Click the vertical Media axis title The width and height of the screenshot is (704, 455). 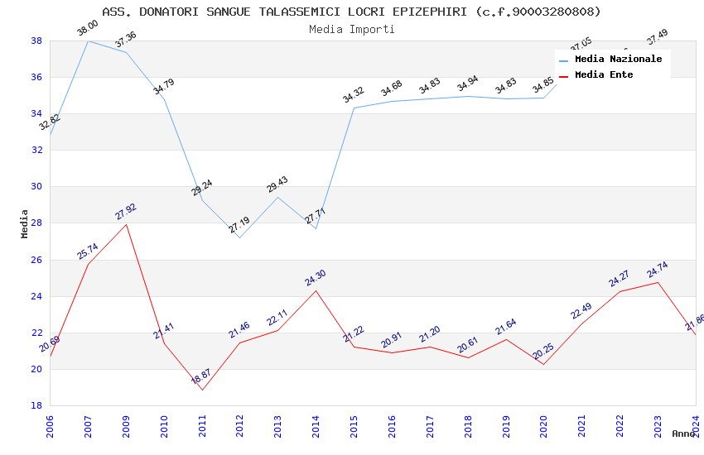(x=24, y=223)
